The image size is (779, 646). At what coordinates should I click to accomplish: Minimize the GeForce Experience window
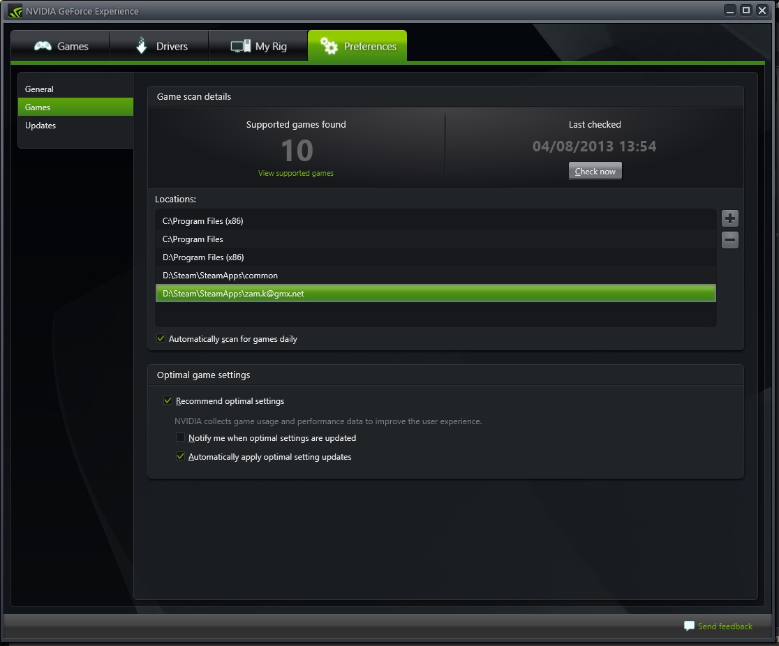(x=730, y=10)
